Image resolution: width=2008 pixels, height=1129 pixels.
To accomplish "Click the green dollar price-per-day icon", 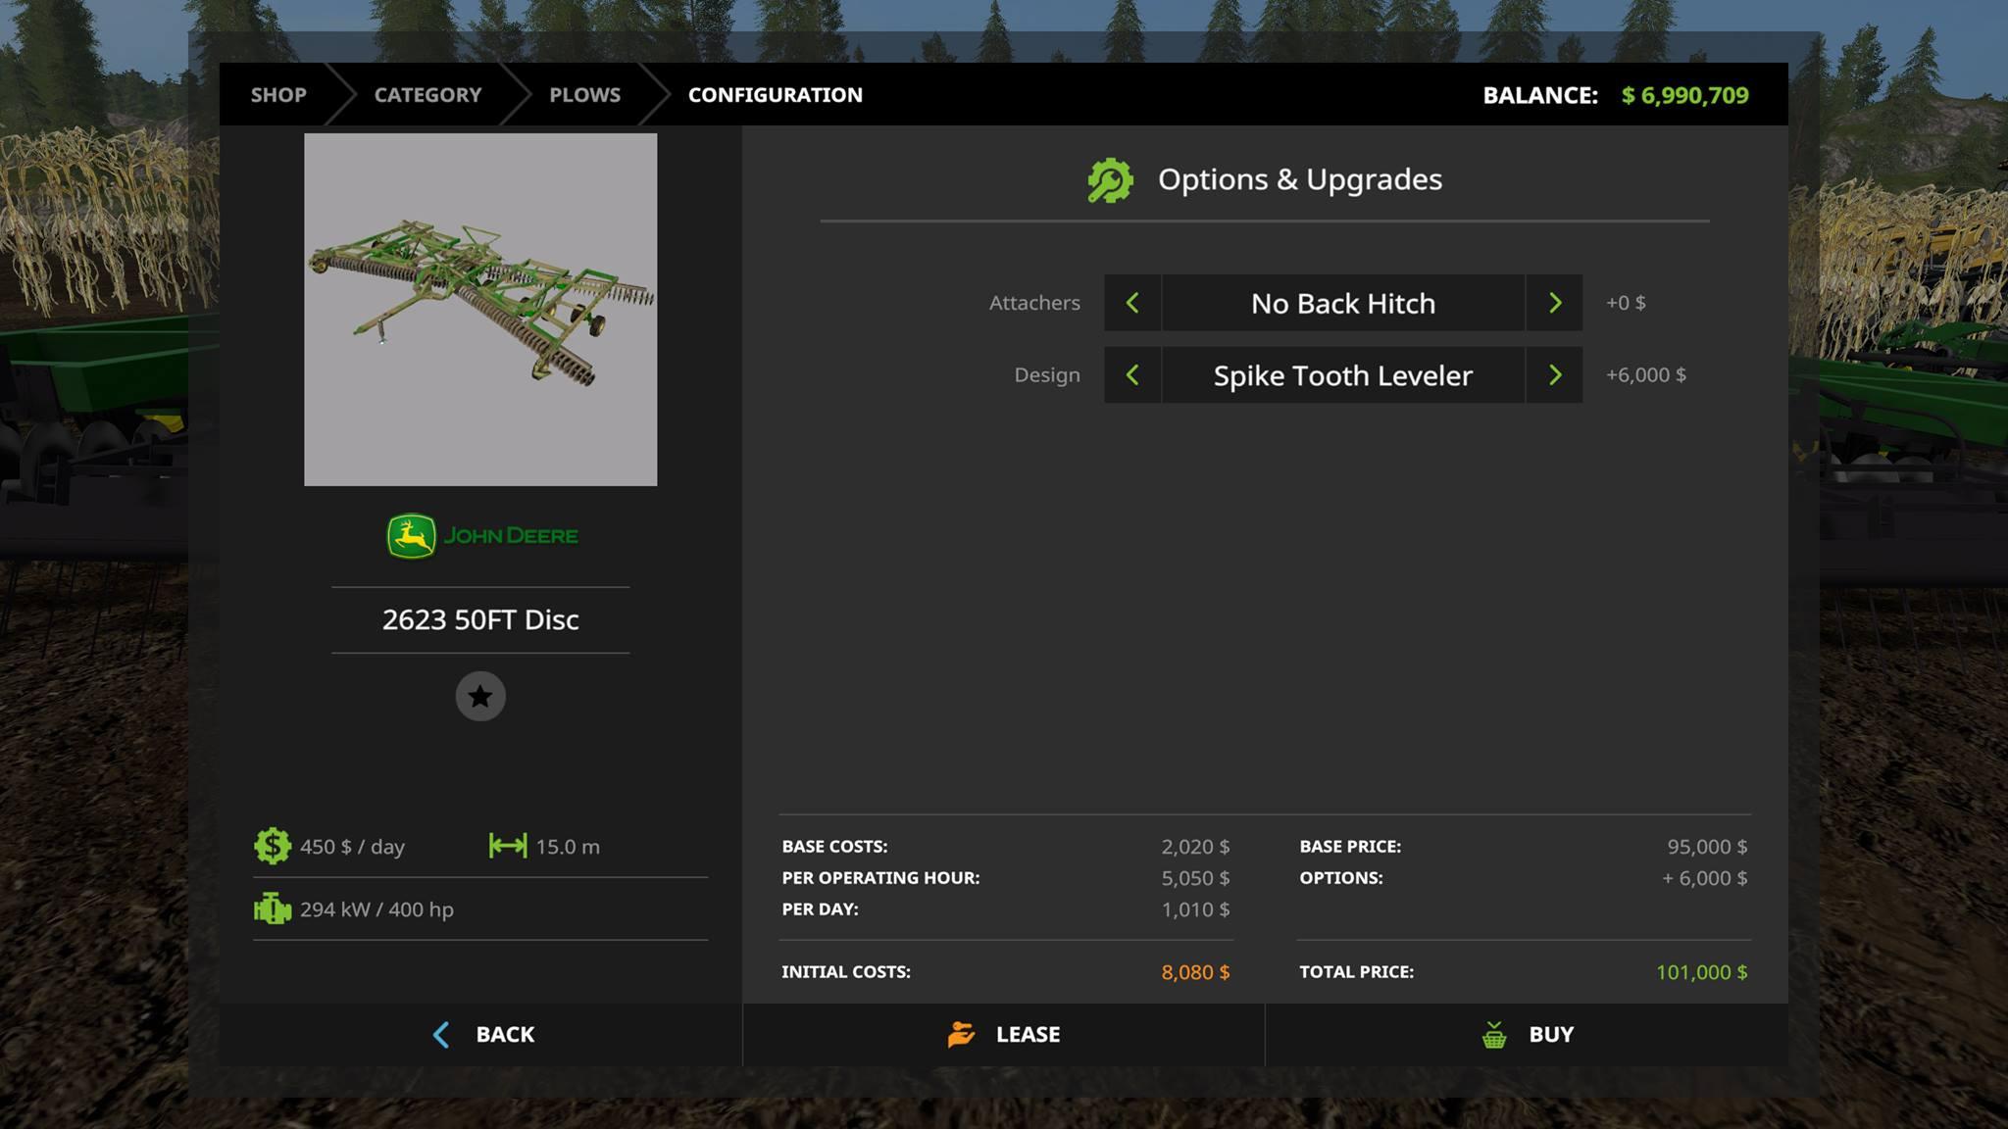I will [x=272, y=846].
